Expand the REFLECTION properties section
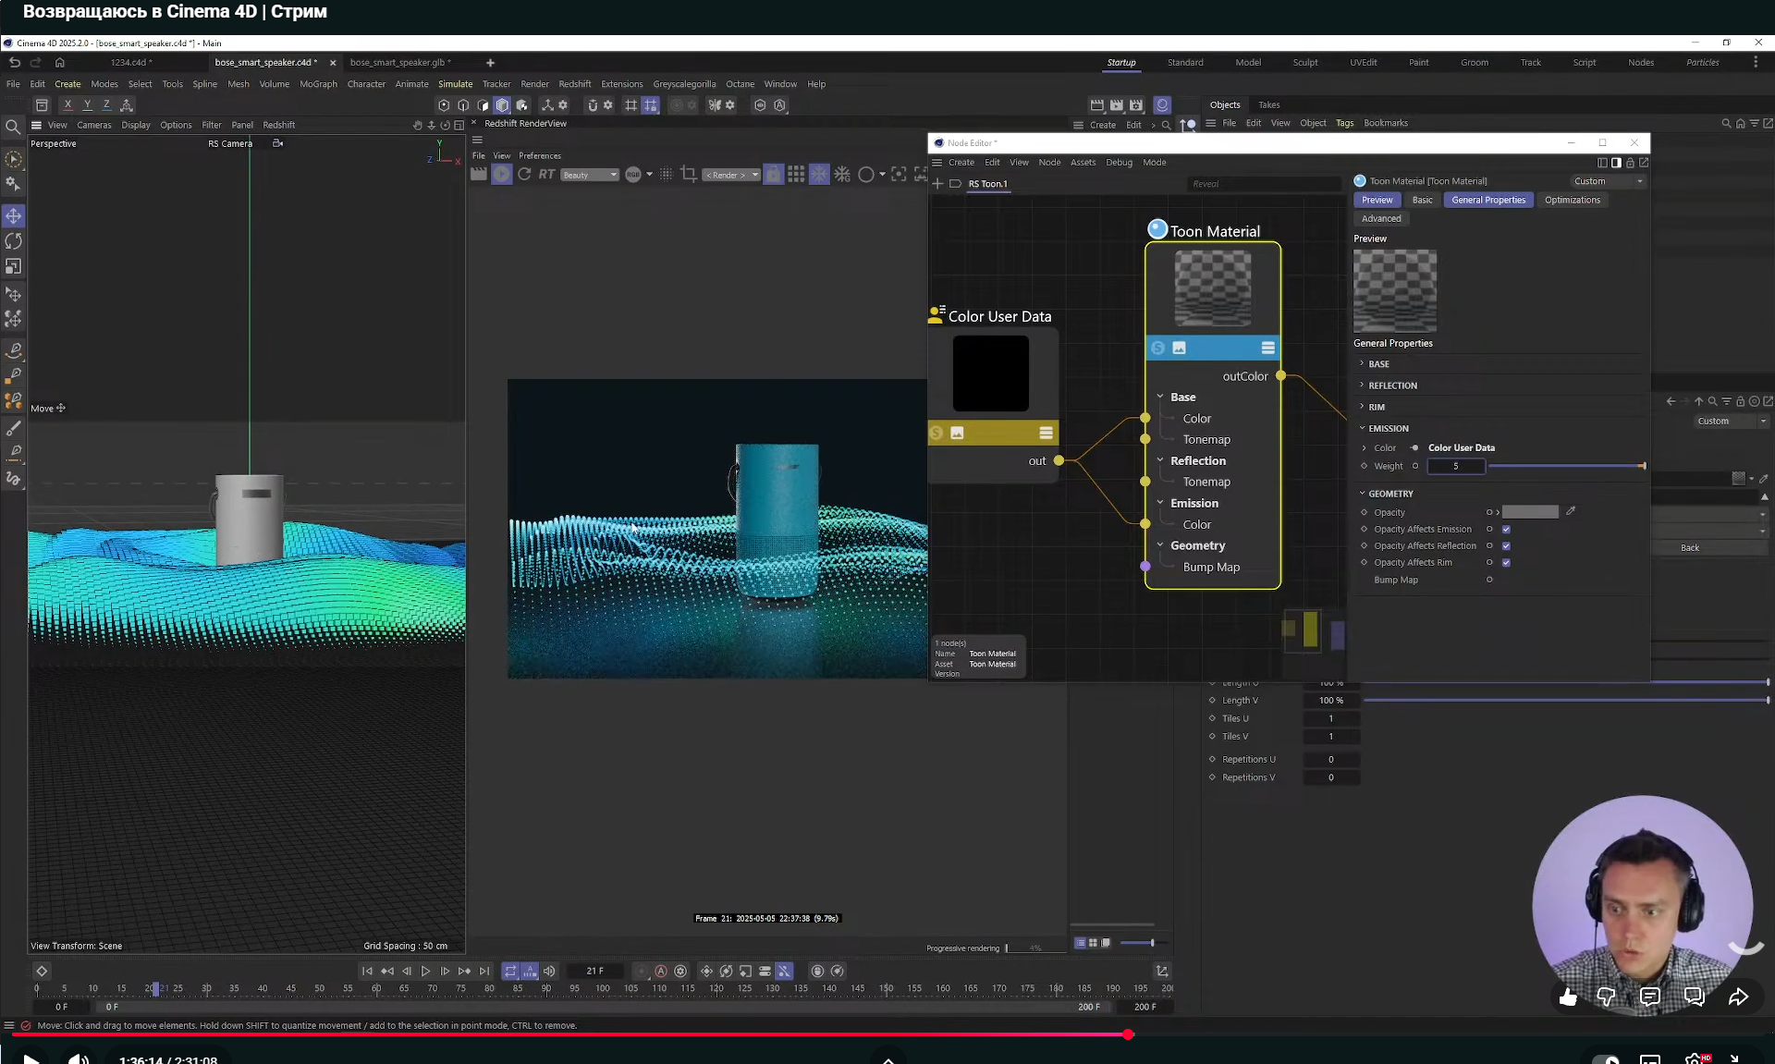The height and width of the screenshot is (1064, 1775). tap(1392, 385)
